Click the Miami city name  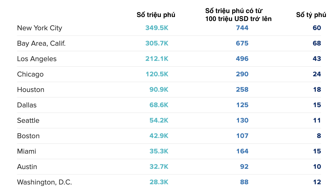point(26,151)
